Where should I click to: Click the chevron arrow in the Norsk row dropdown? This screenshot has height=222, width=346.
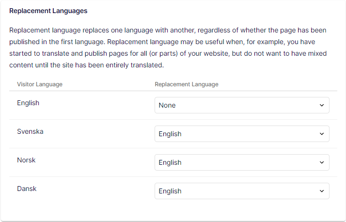point(322,162)
